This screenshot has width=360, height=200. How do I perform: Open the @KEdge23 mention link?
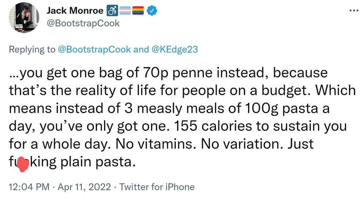174,50
